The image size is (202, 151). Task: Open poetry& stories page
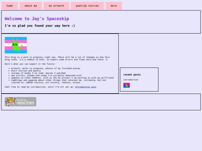pyautogui.click(x=87, y=6)
